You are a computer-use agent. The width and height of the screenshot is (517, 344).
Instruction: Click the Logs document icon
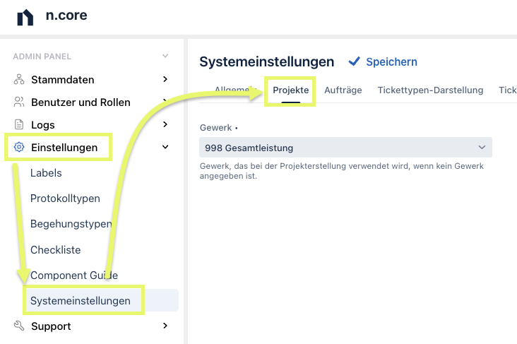19,124
